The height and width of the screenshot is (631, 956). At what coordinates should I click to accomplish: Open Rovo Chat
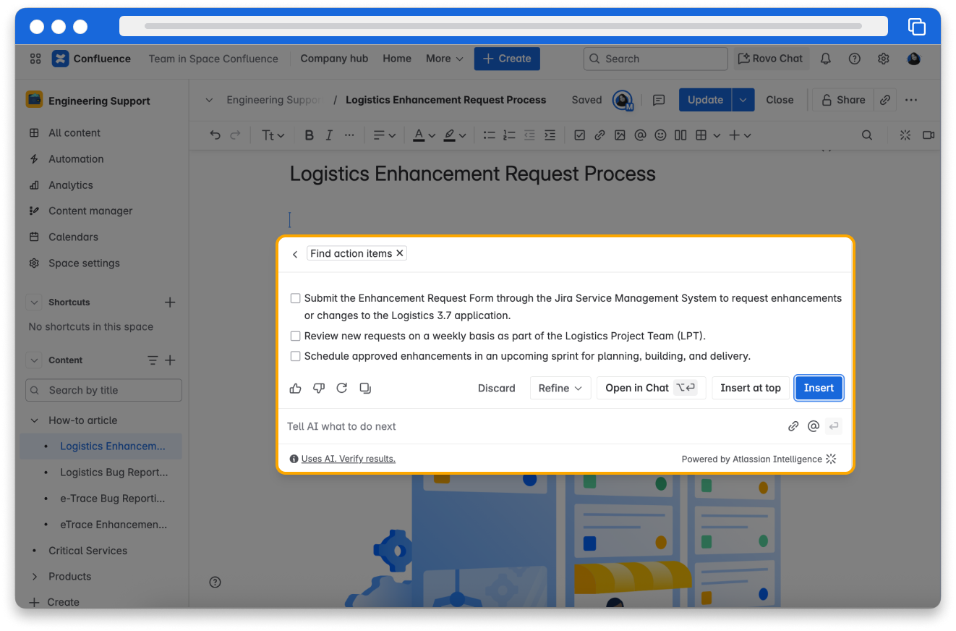coord(771,59)
